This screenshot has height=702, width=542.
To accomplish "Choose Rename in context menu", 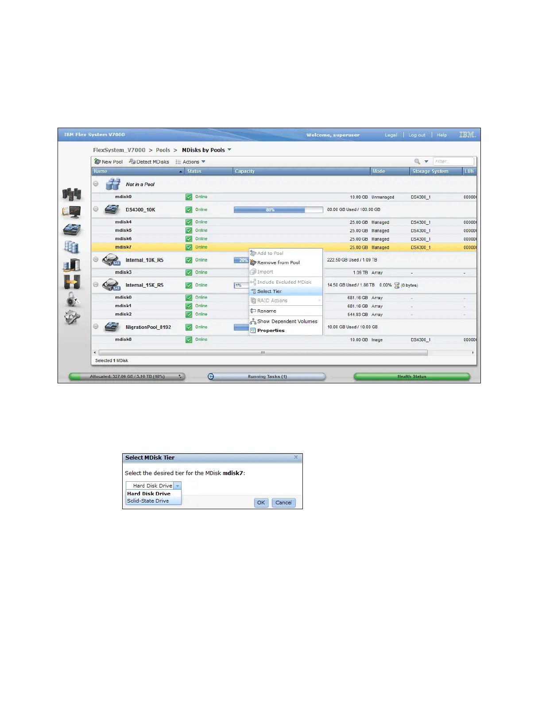I will pyautogui.click(x=286, y=311).
